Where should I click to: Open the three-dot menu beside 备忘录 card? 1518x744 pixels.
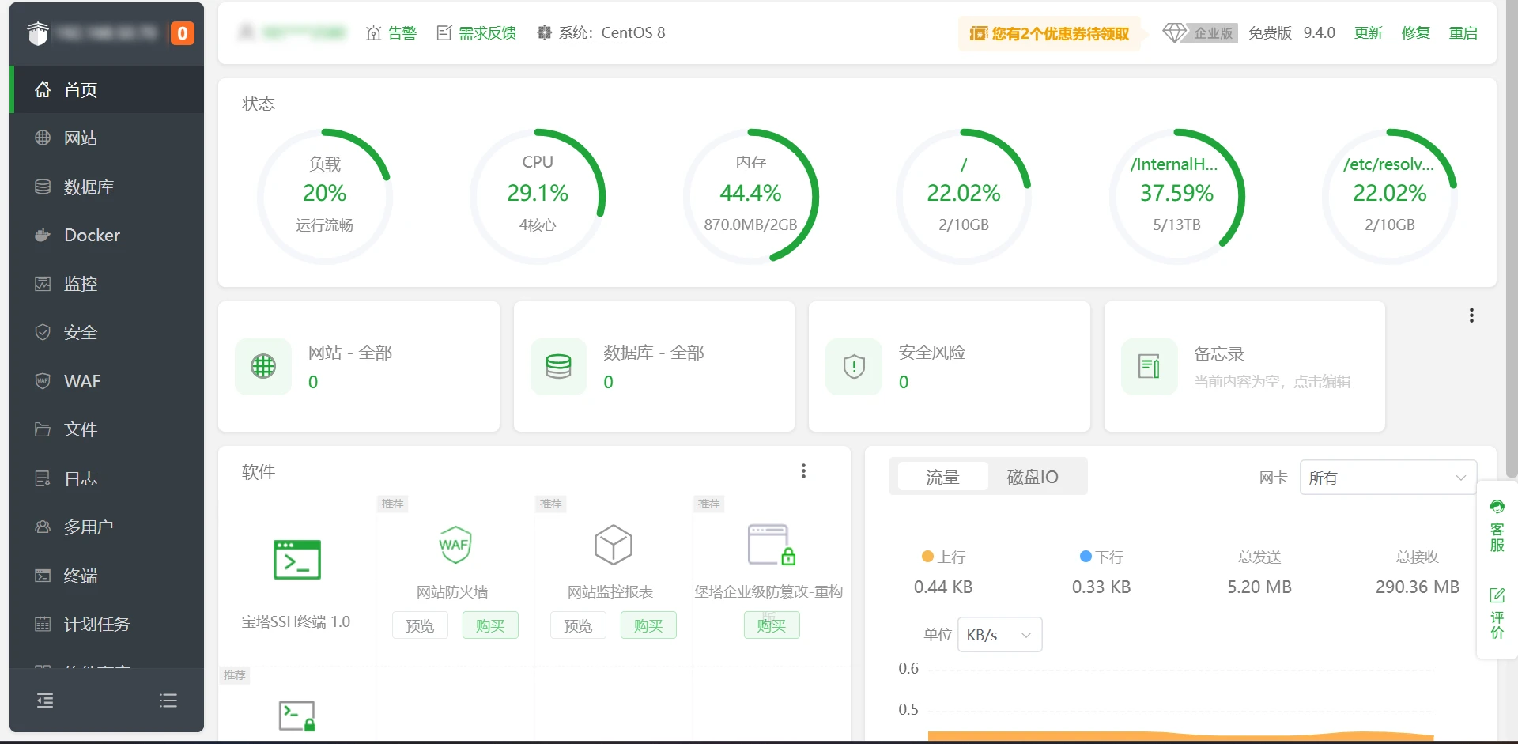(1471, 315)
